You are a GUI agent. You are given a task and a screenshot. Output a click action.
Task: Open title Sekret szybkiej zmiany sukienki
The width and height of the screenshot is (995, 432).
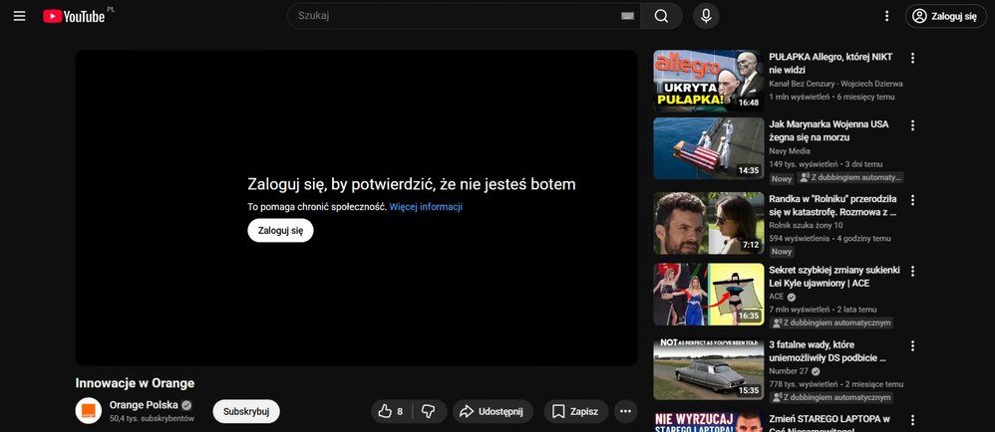tap(834, 276)
